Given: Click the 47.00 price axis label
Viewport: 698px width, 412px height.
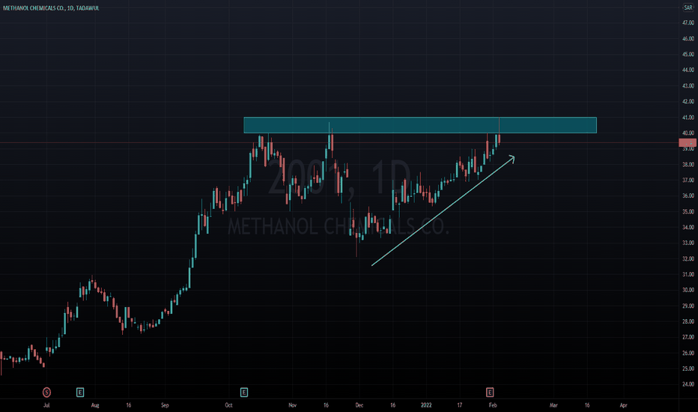Looking at the screenshot, I should pos(688,22).
